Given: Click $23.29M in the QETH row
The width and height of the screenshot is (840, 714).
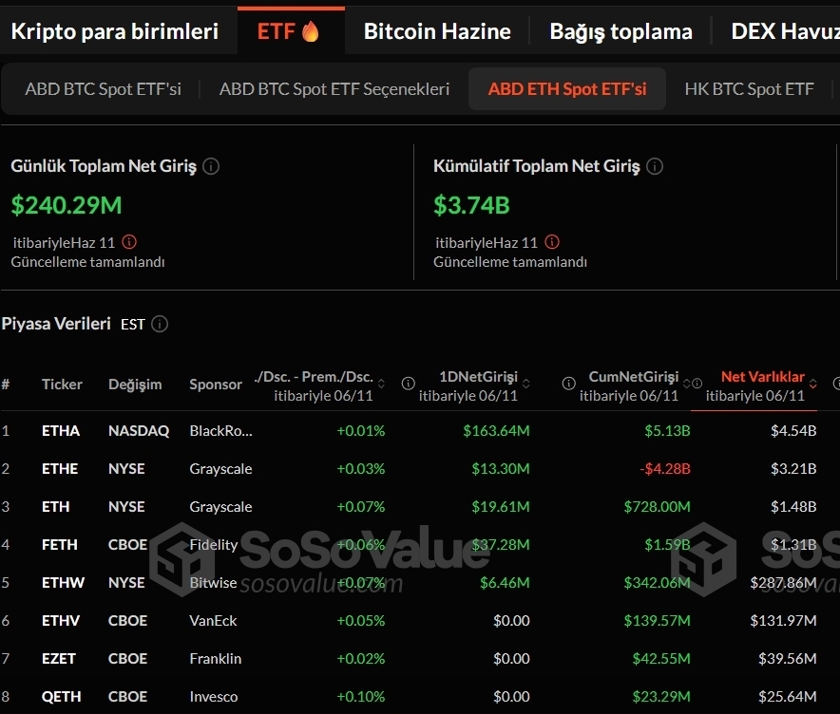Looking at the screenshot, I should tap(661, 697).
